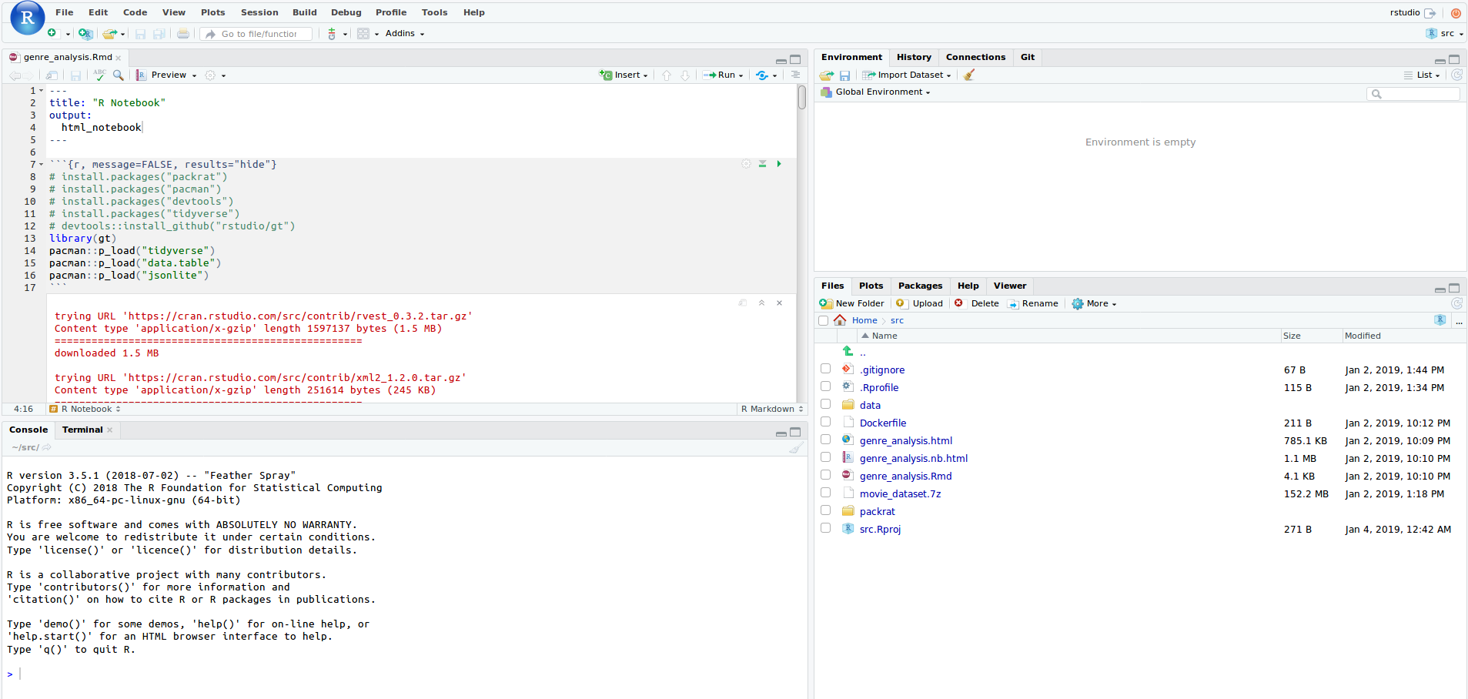The width and height of the screenshot is (1468, 699).
Task: Check the box beside data folder
Action: click(x=825, y=404)
